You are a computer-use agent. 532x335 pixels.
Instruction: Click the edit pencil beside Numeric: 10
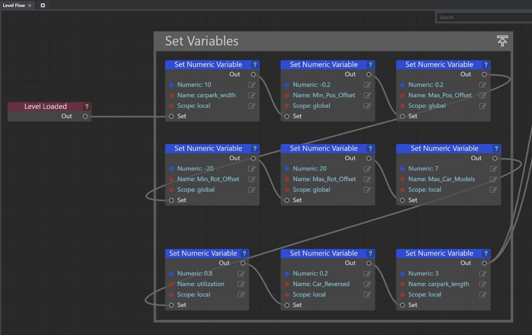[251, 85]
